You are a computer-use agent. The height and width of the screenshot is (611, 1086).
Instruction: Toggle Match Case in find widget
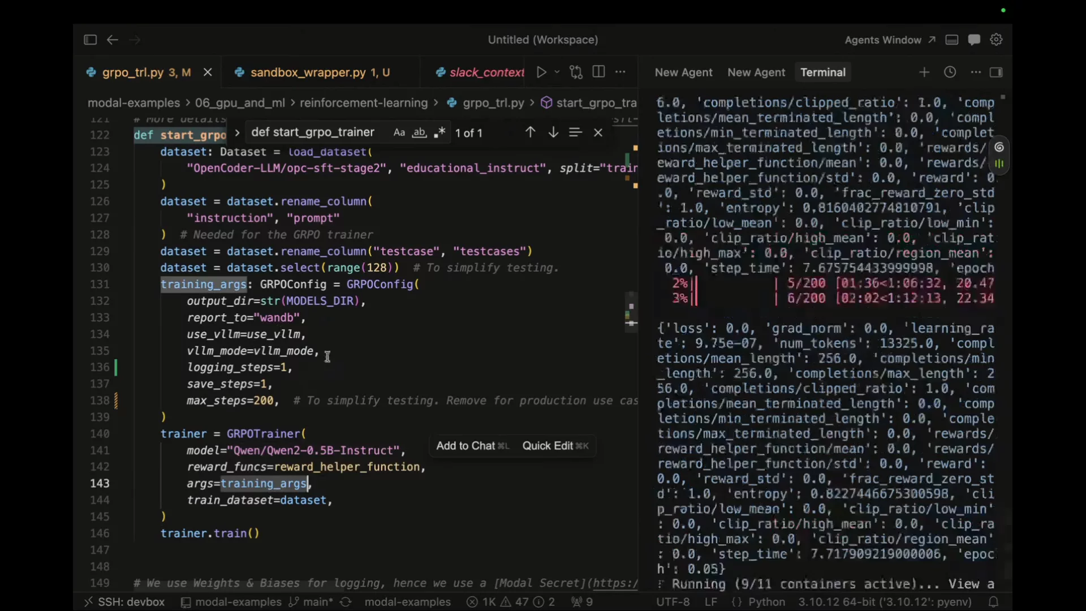pos(399,132)
